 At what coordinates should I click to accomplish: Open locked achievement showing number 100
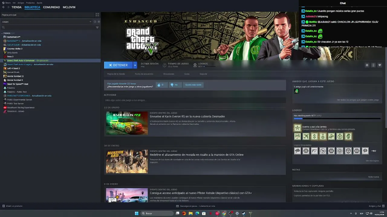click(x=357, y=151)
